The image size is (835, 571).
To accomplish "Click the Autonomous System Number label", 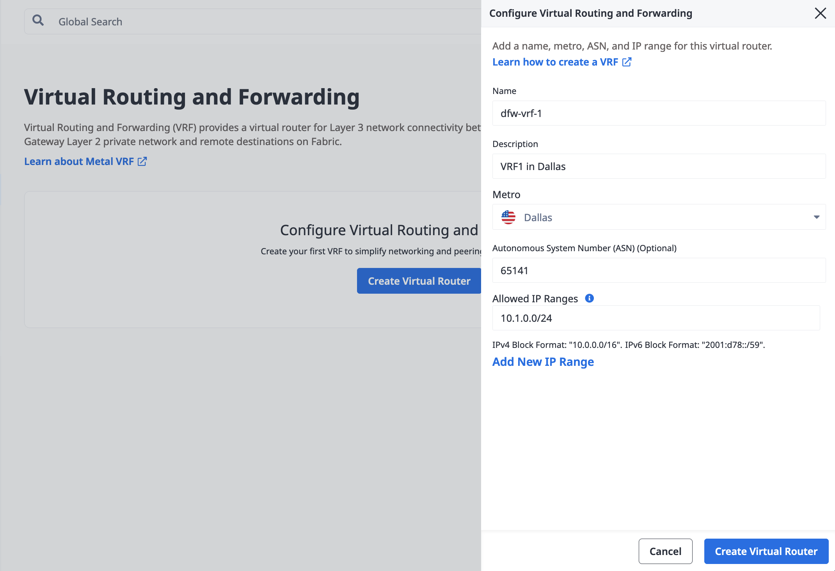I will pos(584,248).
